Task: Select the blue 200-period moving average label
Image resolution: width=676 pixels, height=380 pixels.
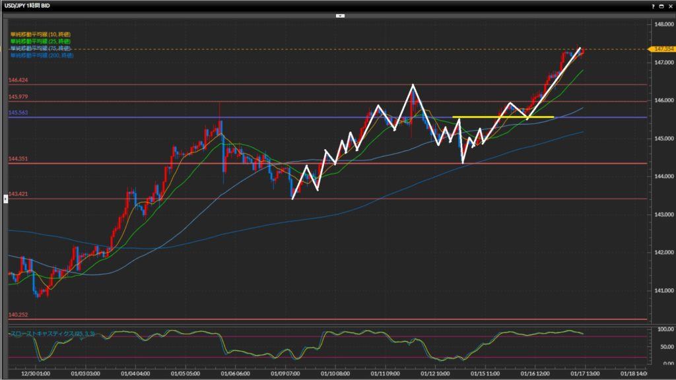Action: (41, 56)
